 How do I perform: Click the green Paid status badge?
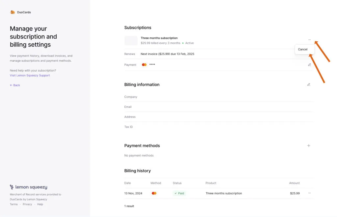(x=179, y=193)
